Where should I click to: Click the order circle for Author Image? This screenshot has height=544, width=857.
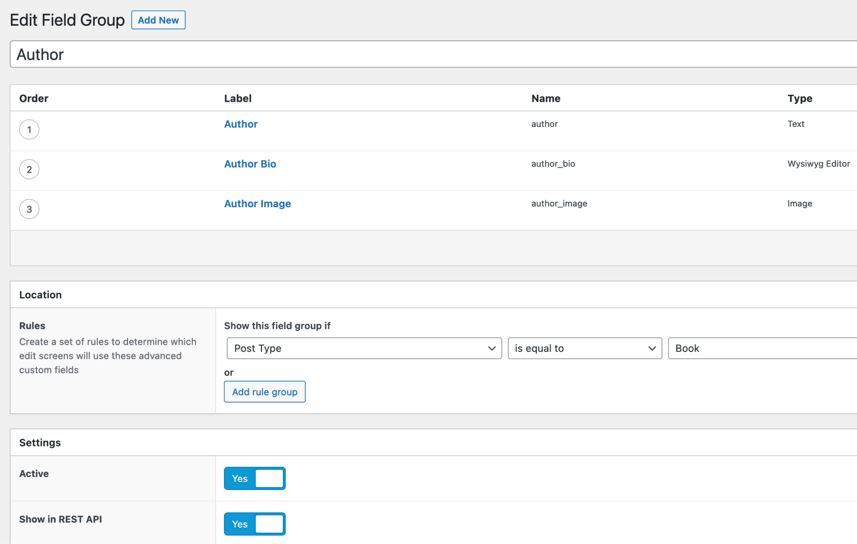click(29, 209)
